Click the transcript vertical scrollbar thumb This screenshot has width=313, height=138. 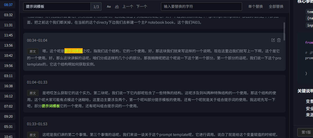(x=284, y=31)
